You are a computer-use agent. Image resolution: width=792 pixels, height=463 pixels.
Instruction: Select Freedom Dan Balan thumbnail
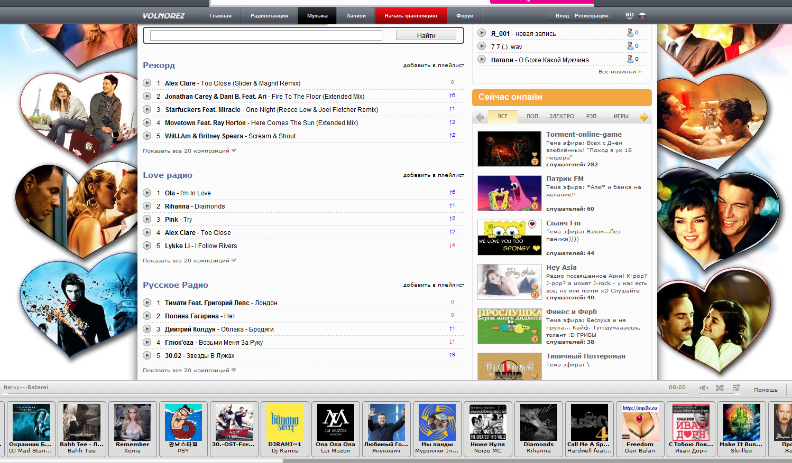pos(640,422)
